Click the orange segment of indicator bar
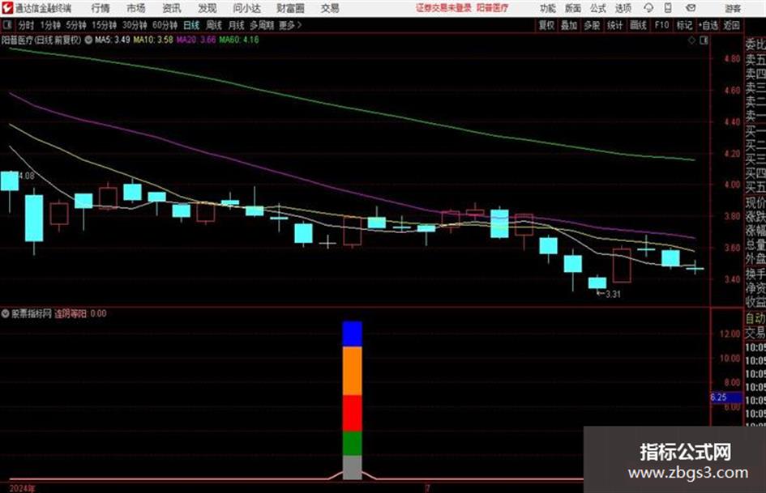Image resolution: width=766 pixels, height=493 pixels. pyautogui.click(x=353, y=371)
